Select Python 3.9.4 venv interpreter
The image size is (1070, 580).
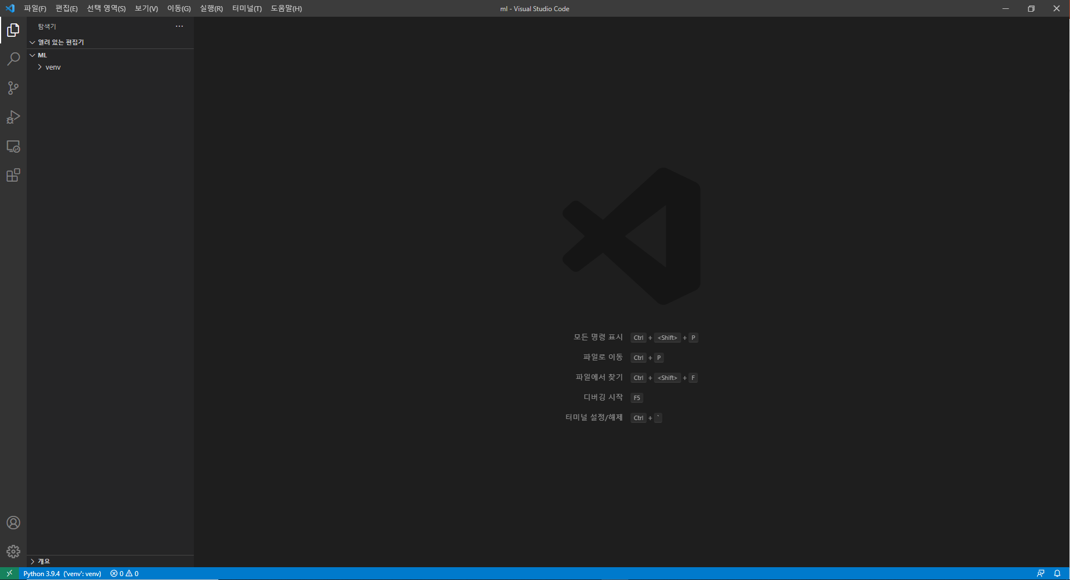click(x=62, y=573)
